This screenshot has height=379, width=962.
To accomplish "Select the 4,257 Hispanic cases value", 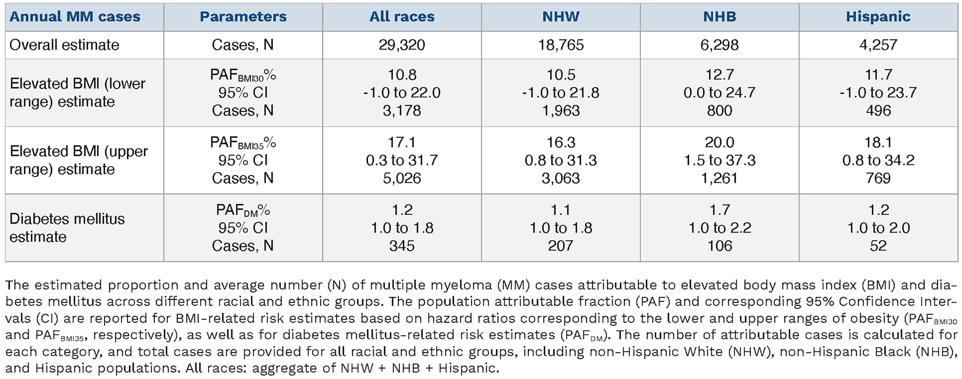I will 878,45.
